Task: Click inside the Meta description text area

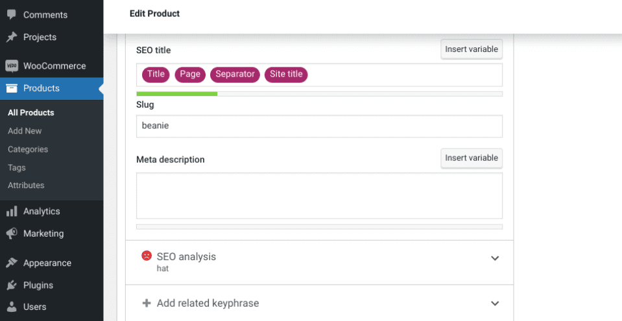Action: click(319, 195)
